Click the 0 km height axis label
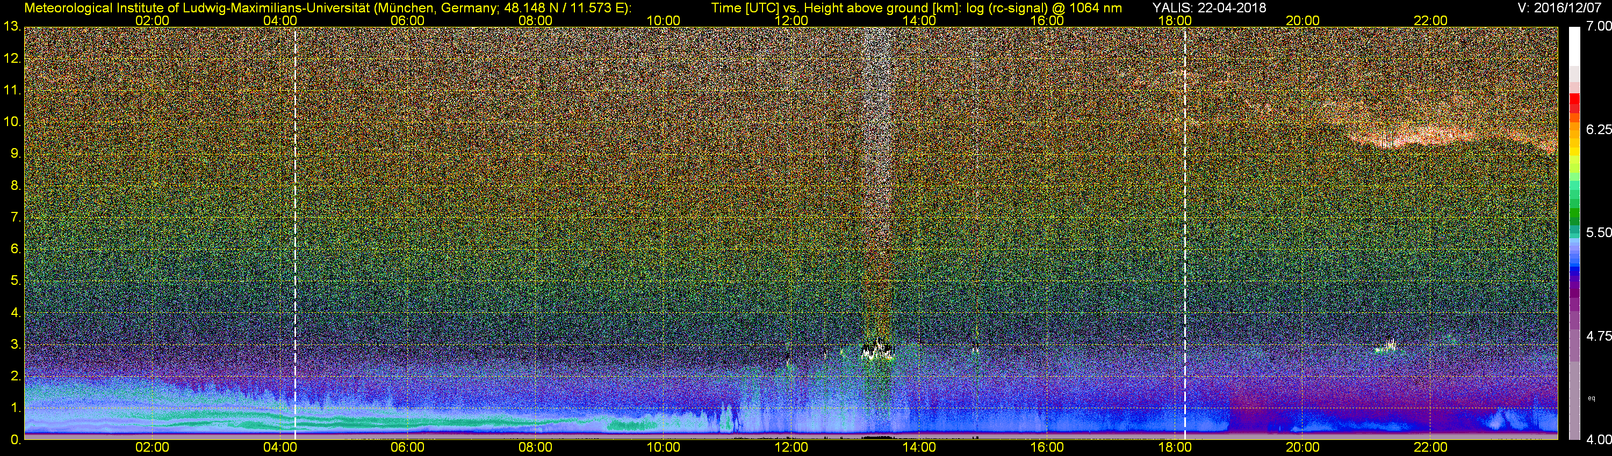 [15, 440]
